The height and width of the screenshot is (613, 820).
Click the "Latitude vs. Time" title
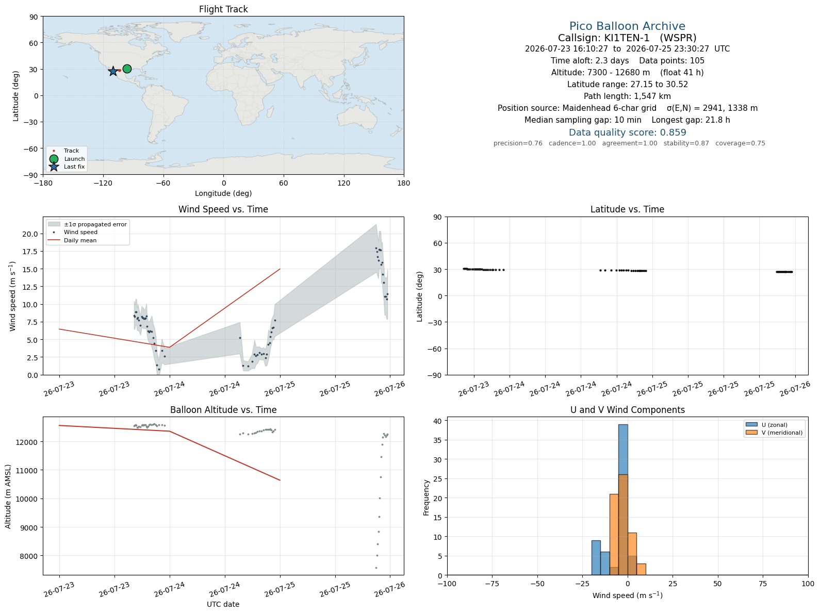627,209
